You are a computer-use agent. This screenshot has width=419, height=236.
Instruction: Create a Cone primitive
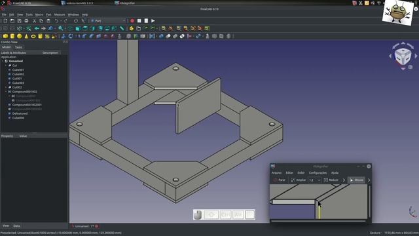(26, 36)
